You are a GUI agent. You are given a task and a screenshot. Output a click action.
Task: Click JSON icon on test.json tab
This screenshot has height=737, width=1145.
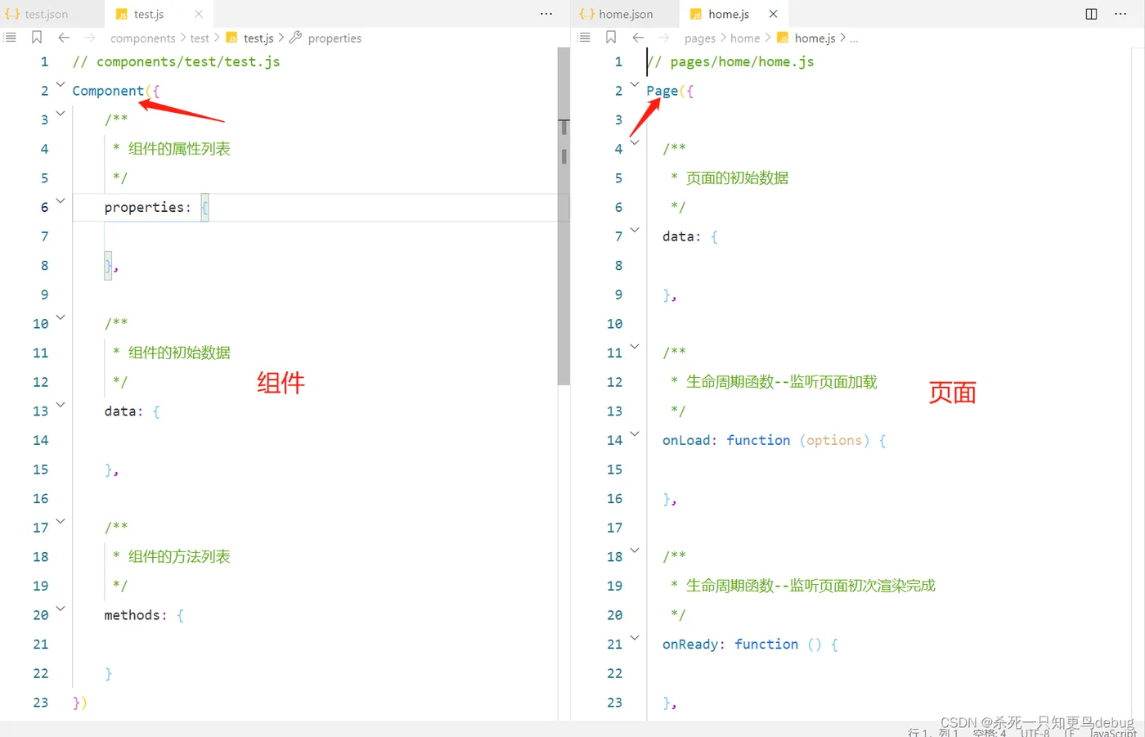(x=12, y=14)
